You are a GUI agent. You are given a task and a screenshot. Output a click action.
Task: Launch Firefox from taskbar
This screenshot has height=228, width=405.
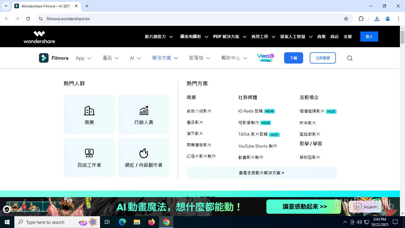coord(152,222)
